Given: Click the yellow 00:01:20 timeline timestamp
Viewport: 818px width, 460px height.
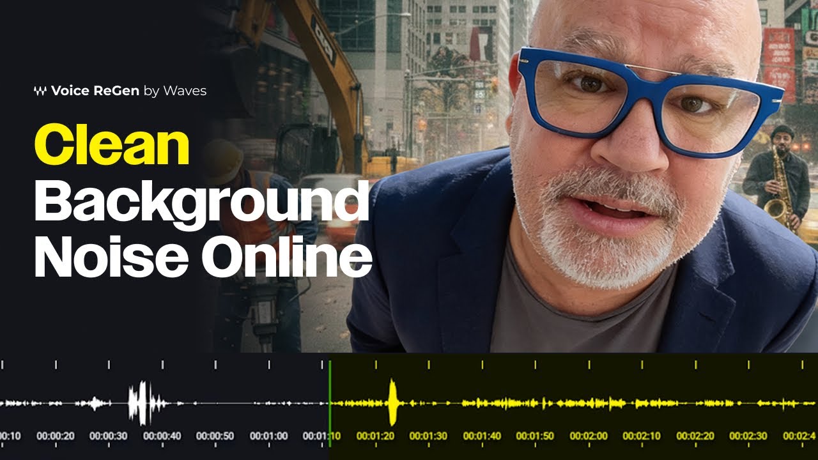Looking at the screenshot, I should pyautogui.click(x=375, y=436).
